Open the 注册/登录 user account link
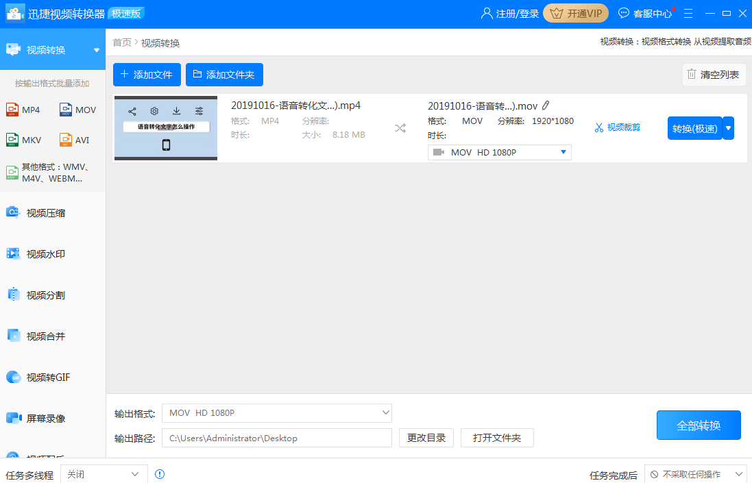The height and width of the screenshot is (483, 752). (x=510, y=14)
